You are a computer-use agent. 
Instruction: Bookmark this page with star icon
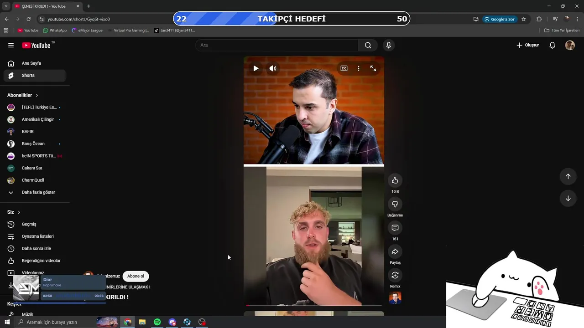pyautogui.click(x=524, y=19)
